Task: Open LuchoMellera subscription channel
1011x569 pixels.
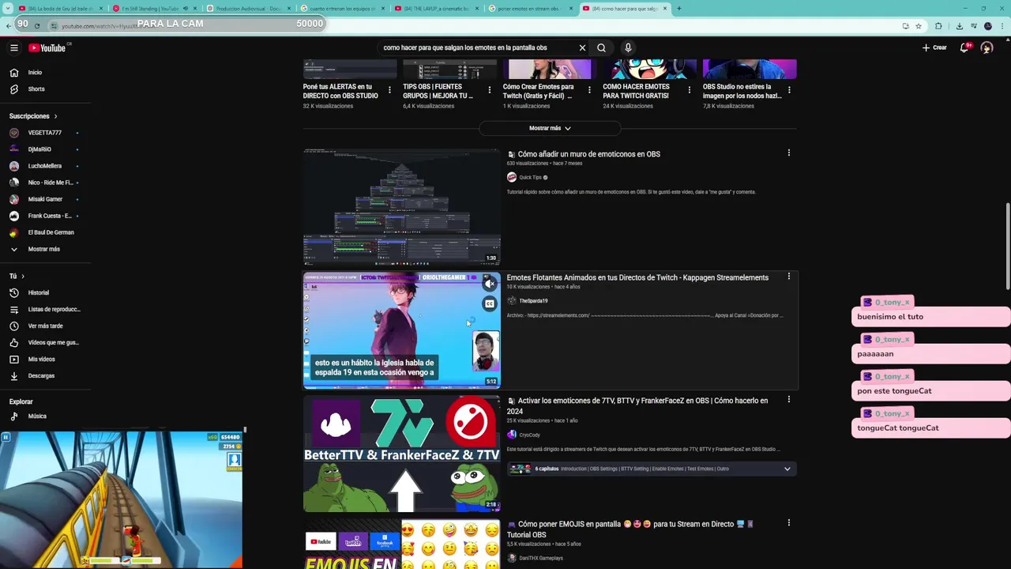Action: pos(43,166)
